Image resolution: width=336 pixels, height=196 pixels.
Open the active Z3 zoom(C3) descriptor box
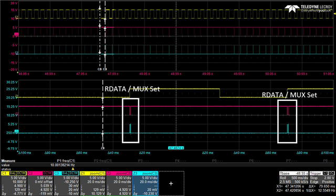[145, 183]
